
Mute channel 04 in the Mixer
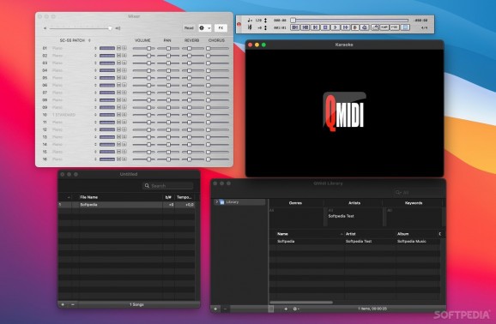(119, 70)
